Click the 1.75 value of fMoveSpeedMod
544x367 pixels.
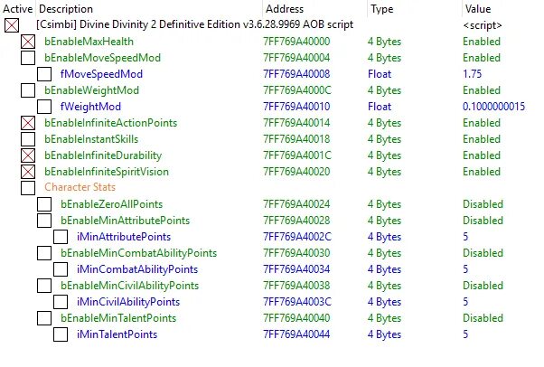click(x=473, y=74)
